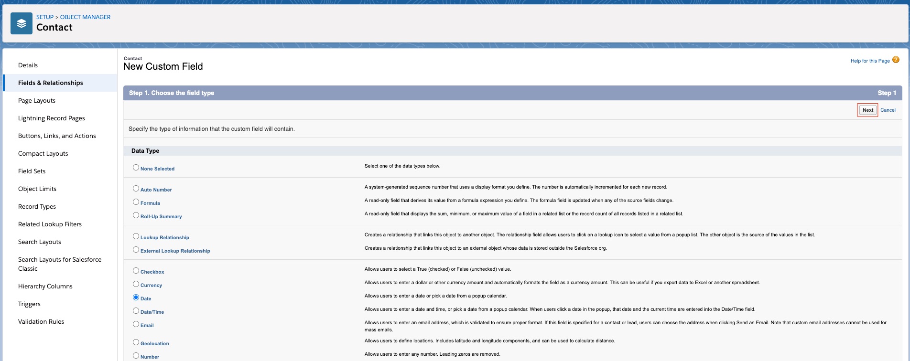Open Lightning Record Pages section
910x361 pixels.
[x=52, y=118]
